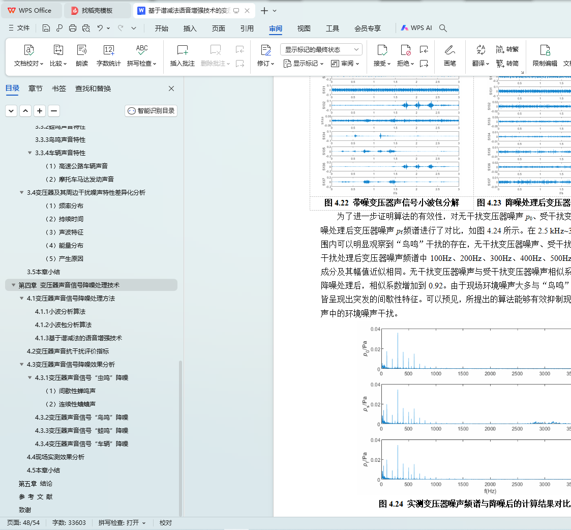Click the undo arrow icon
The height and width of the screenshot is (530, 571).
point(100,28)
